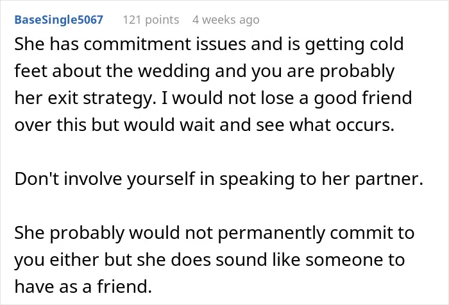Click the last paragraph about permanently committing
The image size is (449, 305).
click(x=214, y=259)
